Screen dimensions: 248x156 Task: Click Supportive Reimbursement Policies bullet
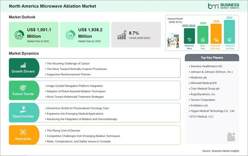69,74
